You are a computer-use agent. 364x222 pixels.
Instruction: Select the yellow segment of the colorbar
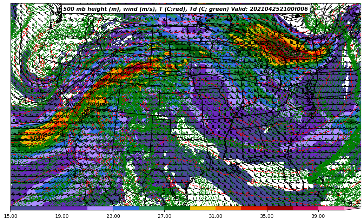coord(203,208)
